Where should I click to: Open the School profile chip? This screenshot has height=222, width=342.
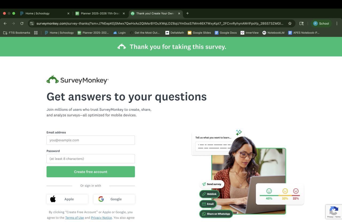coord(321,23)
